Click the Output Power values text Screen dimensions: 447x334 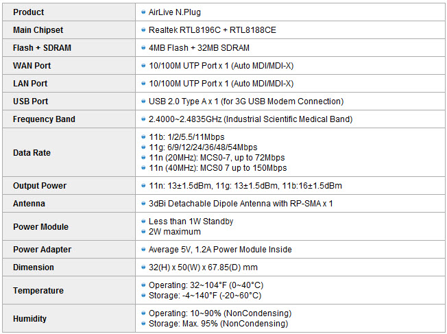pos(245,186)
